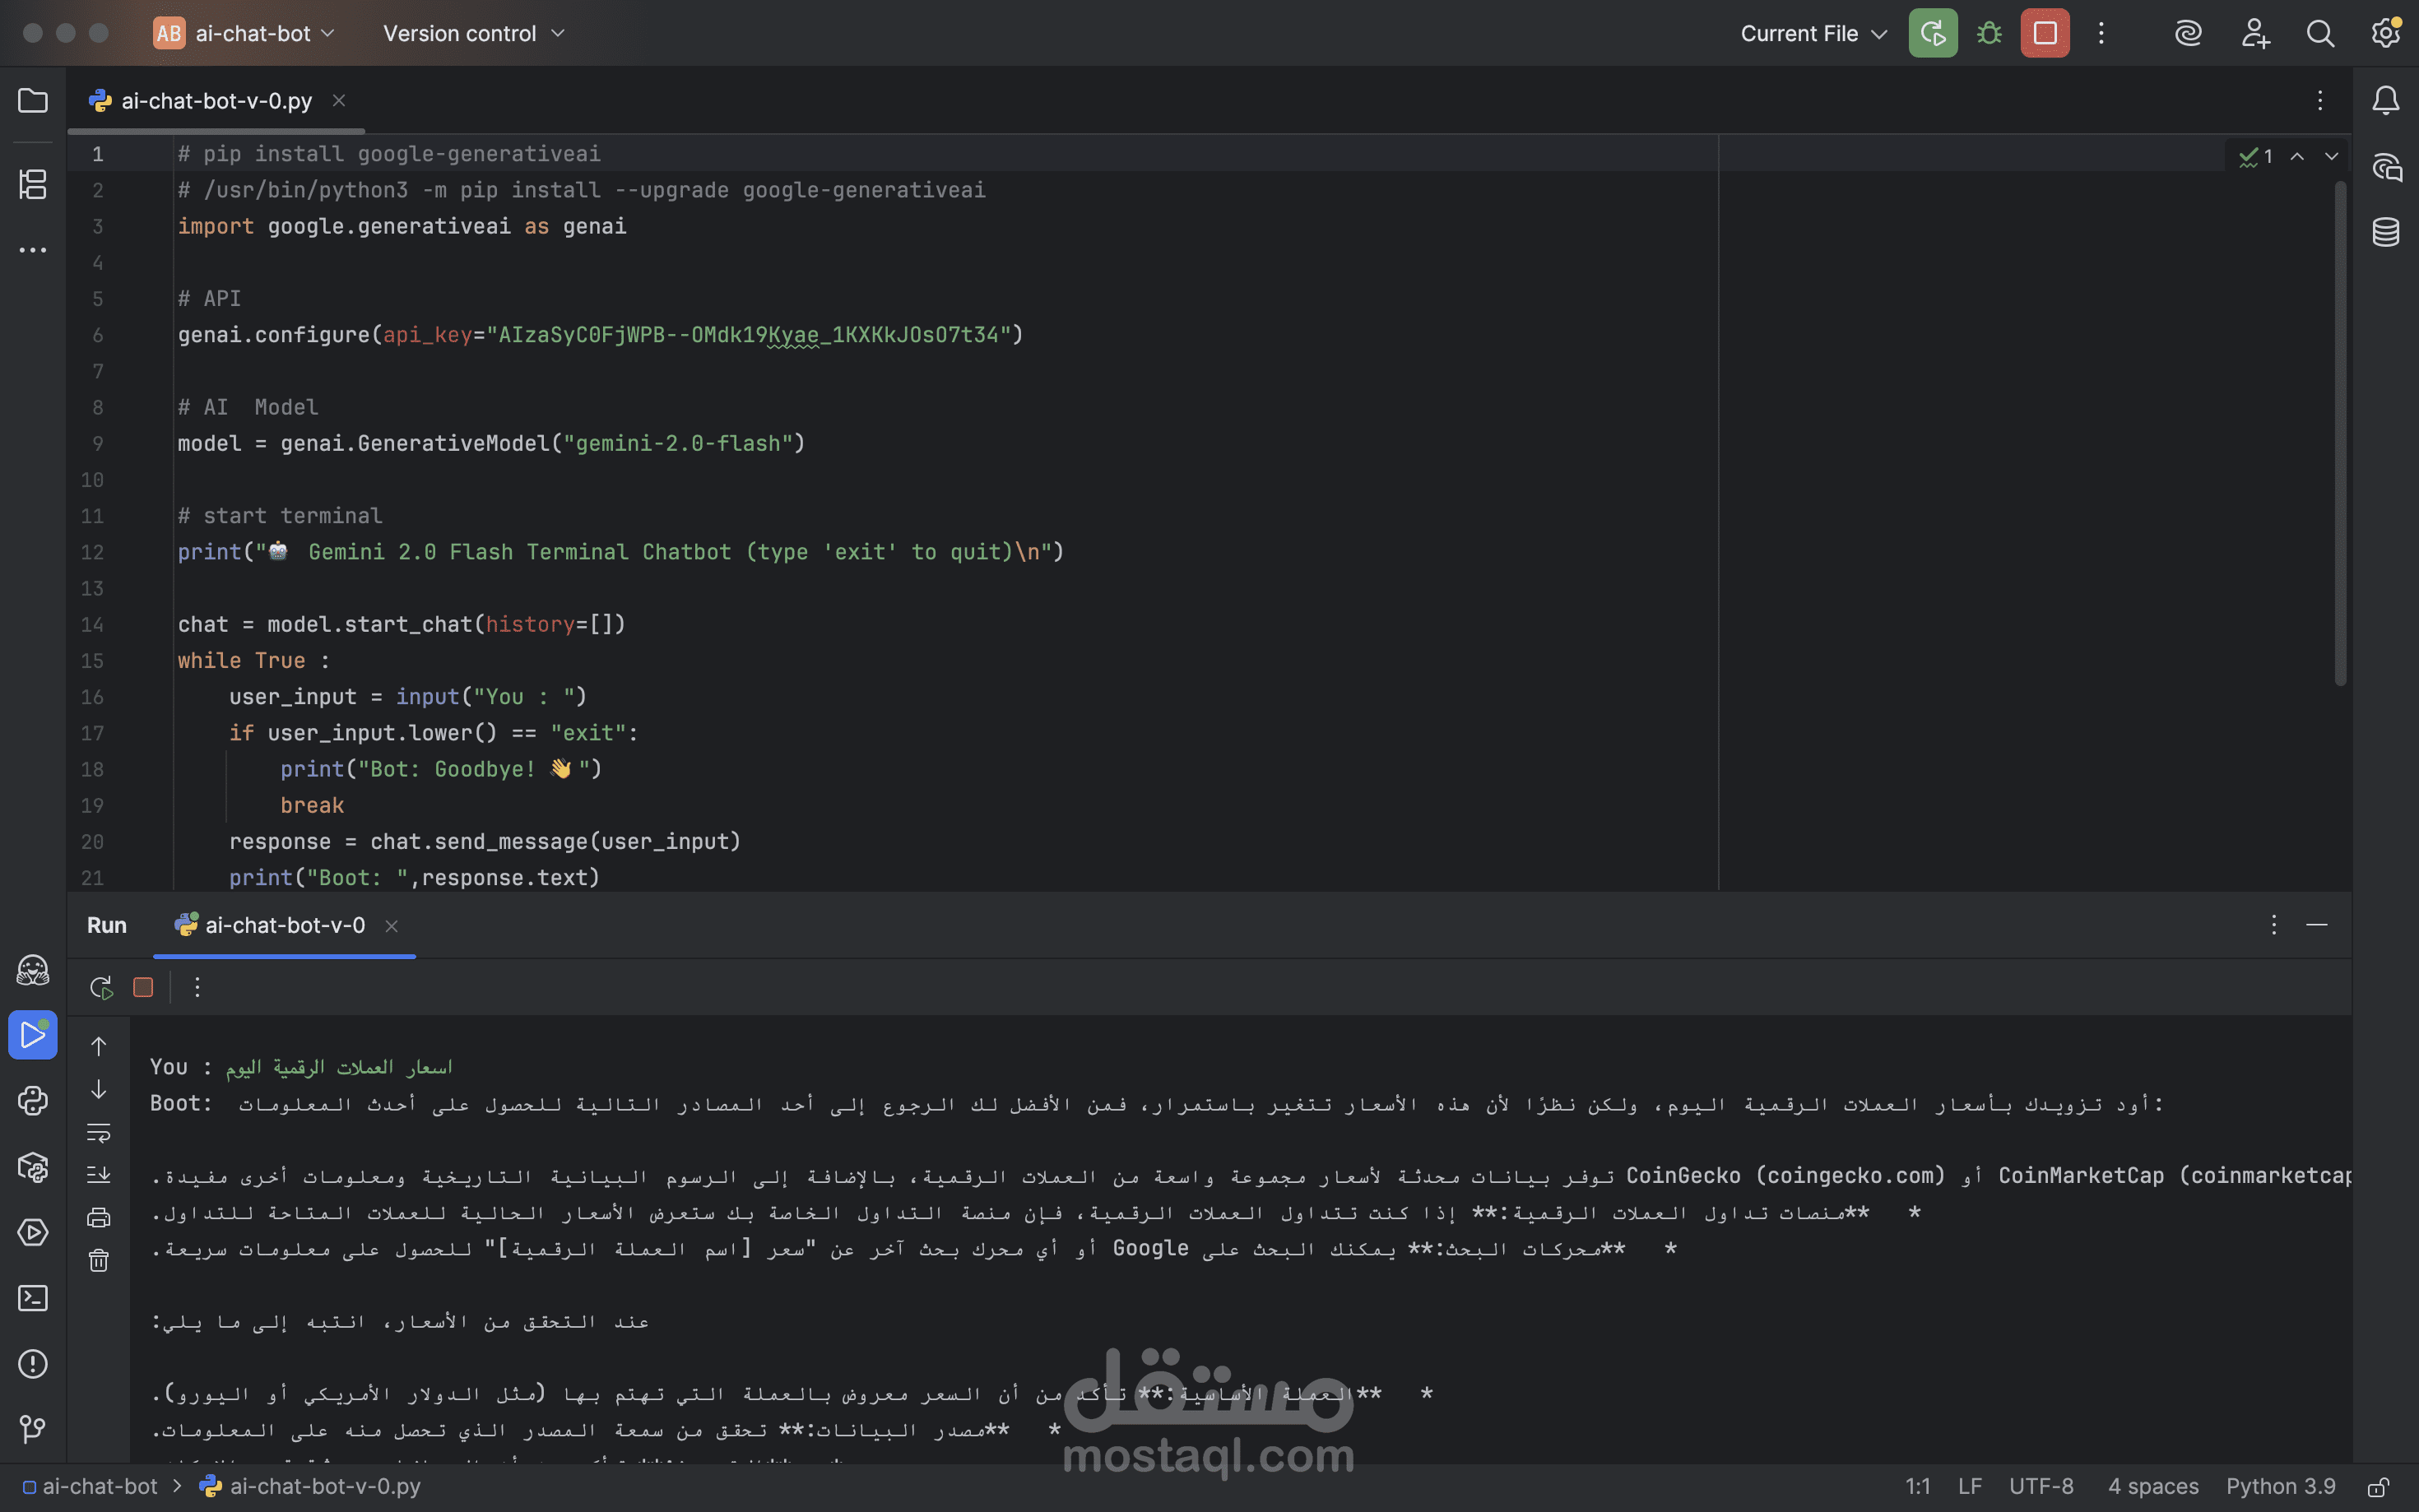Open the Version control dropdown
The image size is (2419, 1512).
(474, 33)
